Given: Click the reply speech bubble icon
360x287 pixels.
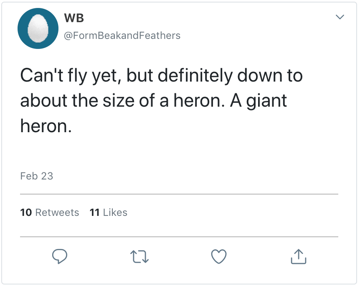Looking at the screenshot, I should click(60, 256).
